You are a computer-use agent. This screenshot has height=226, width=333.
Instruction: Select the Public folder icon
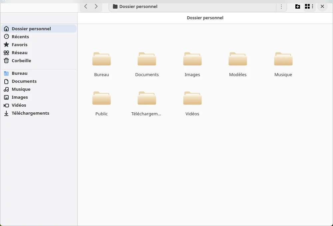pos(102,98)
